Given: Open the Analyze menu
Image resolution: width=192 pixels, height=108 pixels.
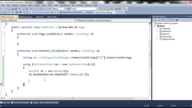Looking at the screenshot, I should 80,5.
